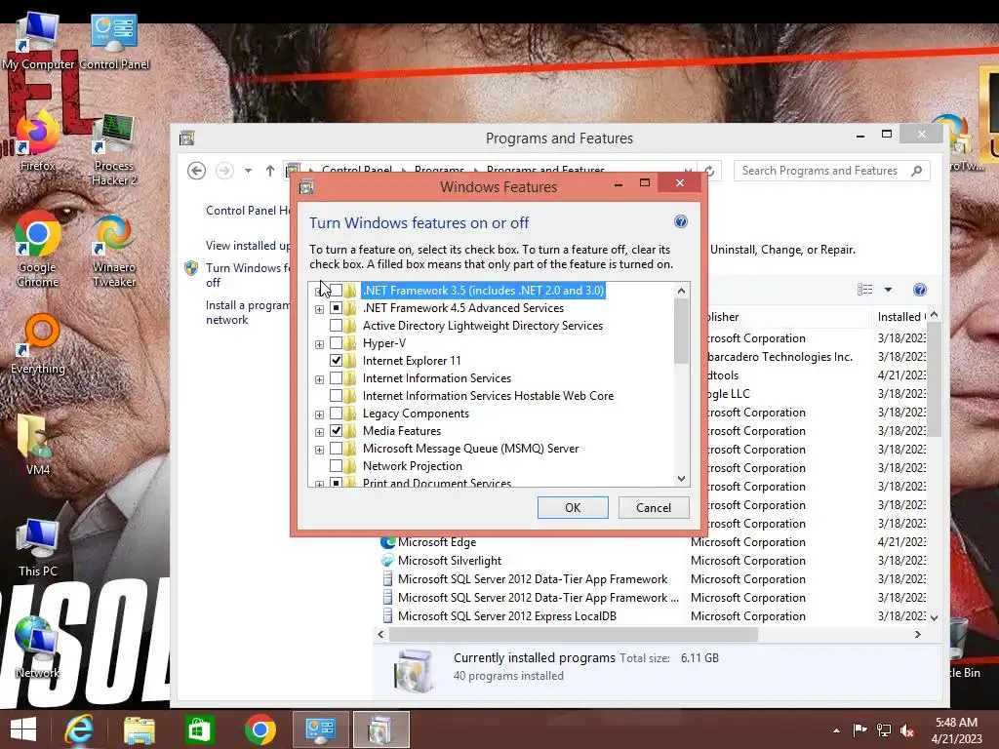Click the horizontal scrollbar right arrow in programs list
999x749 pixels.
pos(917,634)
